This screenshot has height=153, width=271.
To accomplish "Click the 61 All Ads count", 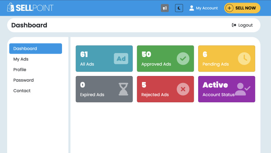I will point(84,54).
